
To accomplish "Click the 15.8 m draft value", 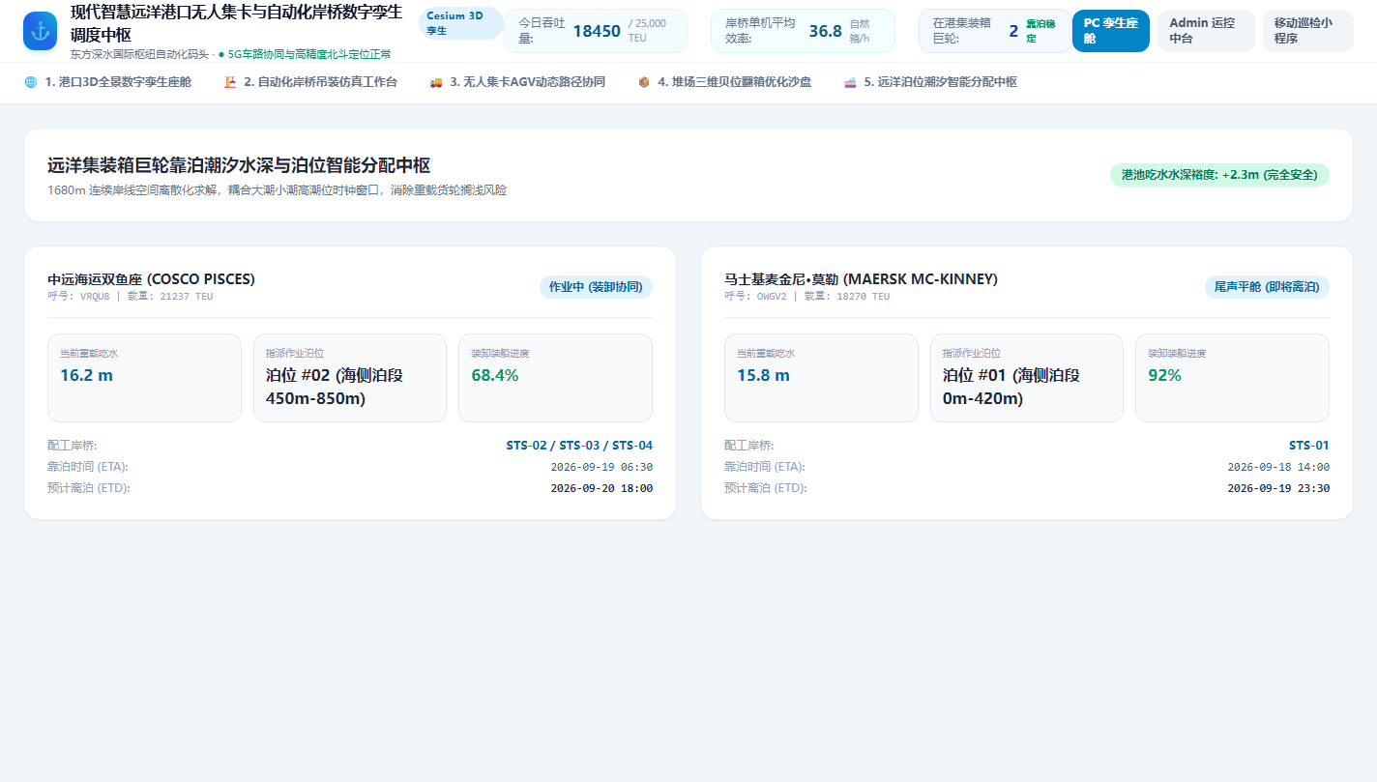I will click(x=763, y=375).
